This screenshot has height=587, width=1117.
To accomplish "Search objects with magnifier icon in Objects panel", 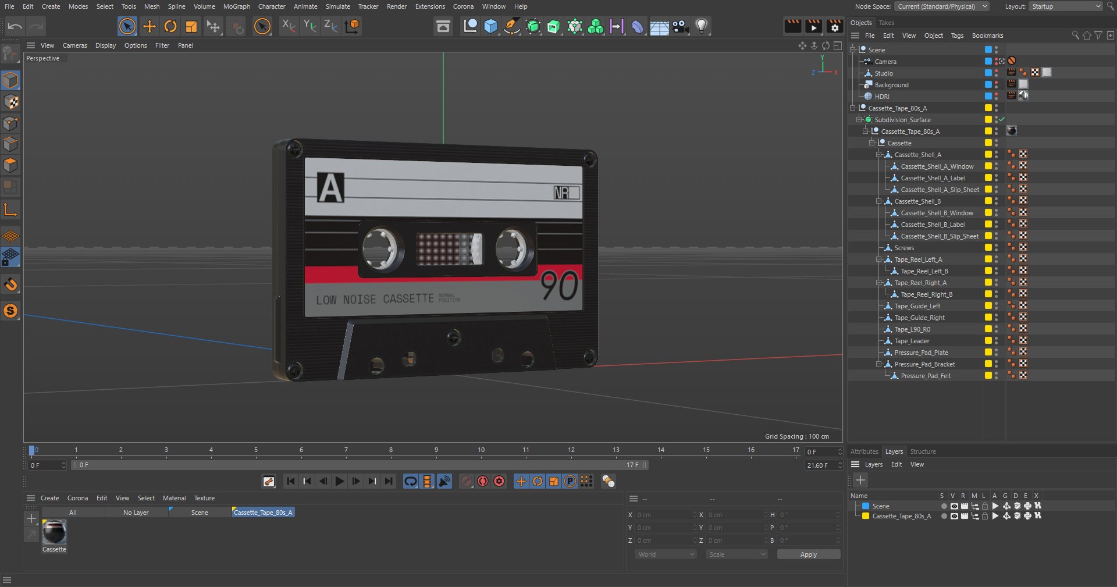I will point(1075,35).
